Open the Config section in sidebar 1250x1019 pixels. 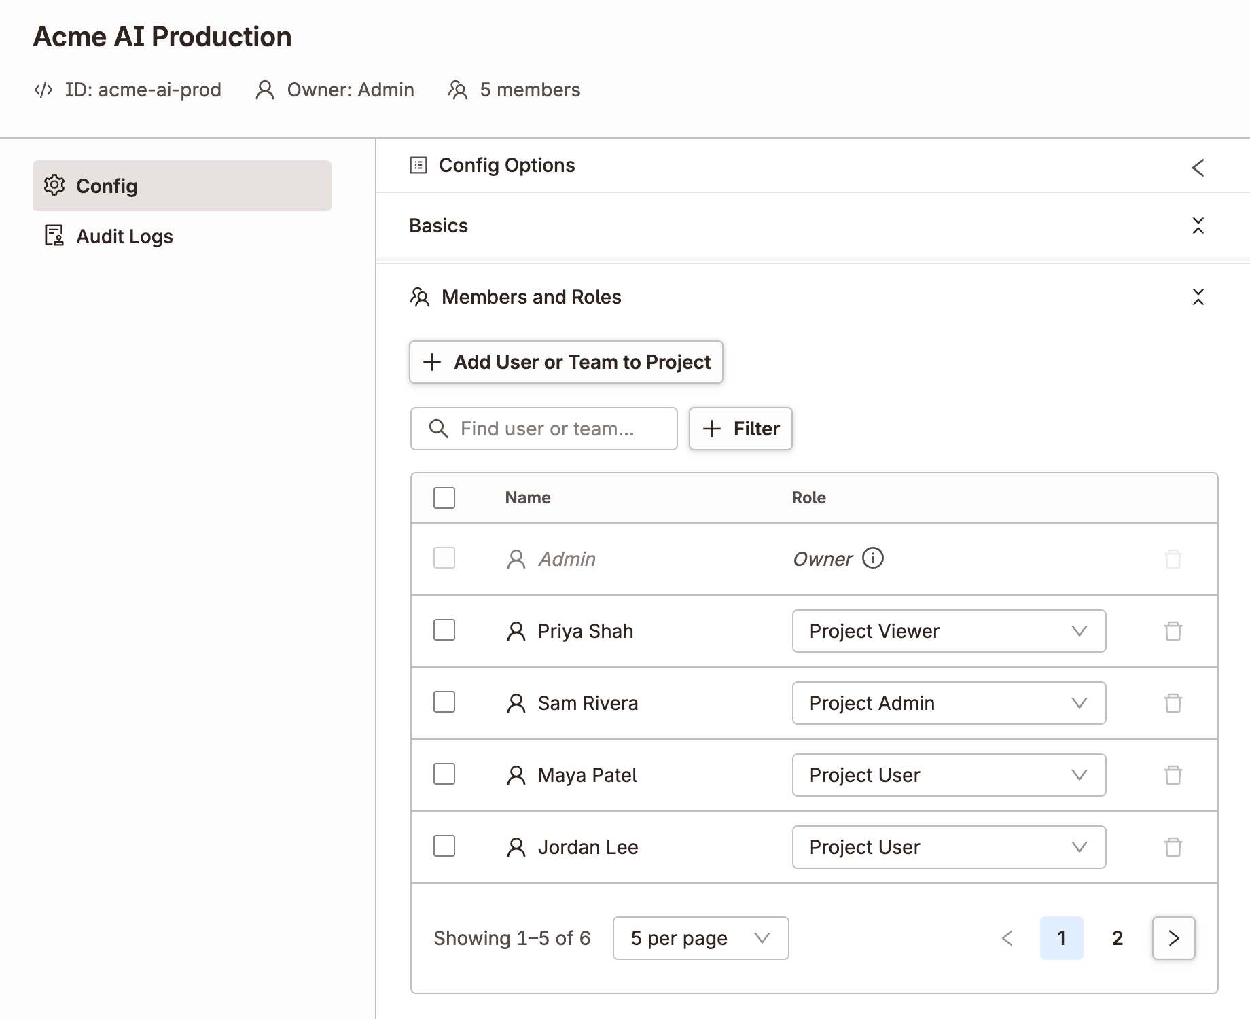tap(181, 185)
